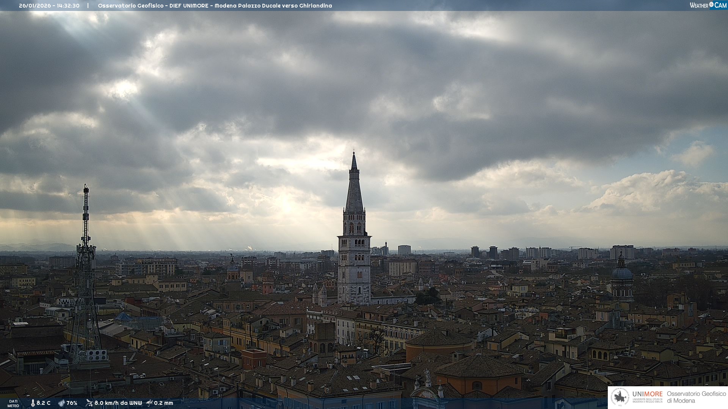The image size is (728, 409).
Task: Click the WeatherCAM logo
Action: [x=708, y=5]
